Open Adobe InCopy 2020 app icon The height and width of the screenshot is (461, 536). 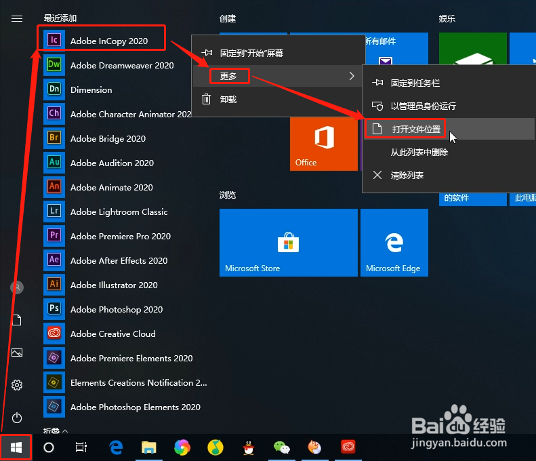tap(54, 40)
